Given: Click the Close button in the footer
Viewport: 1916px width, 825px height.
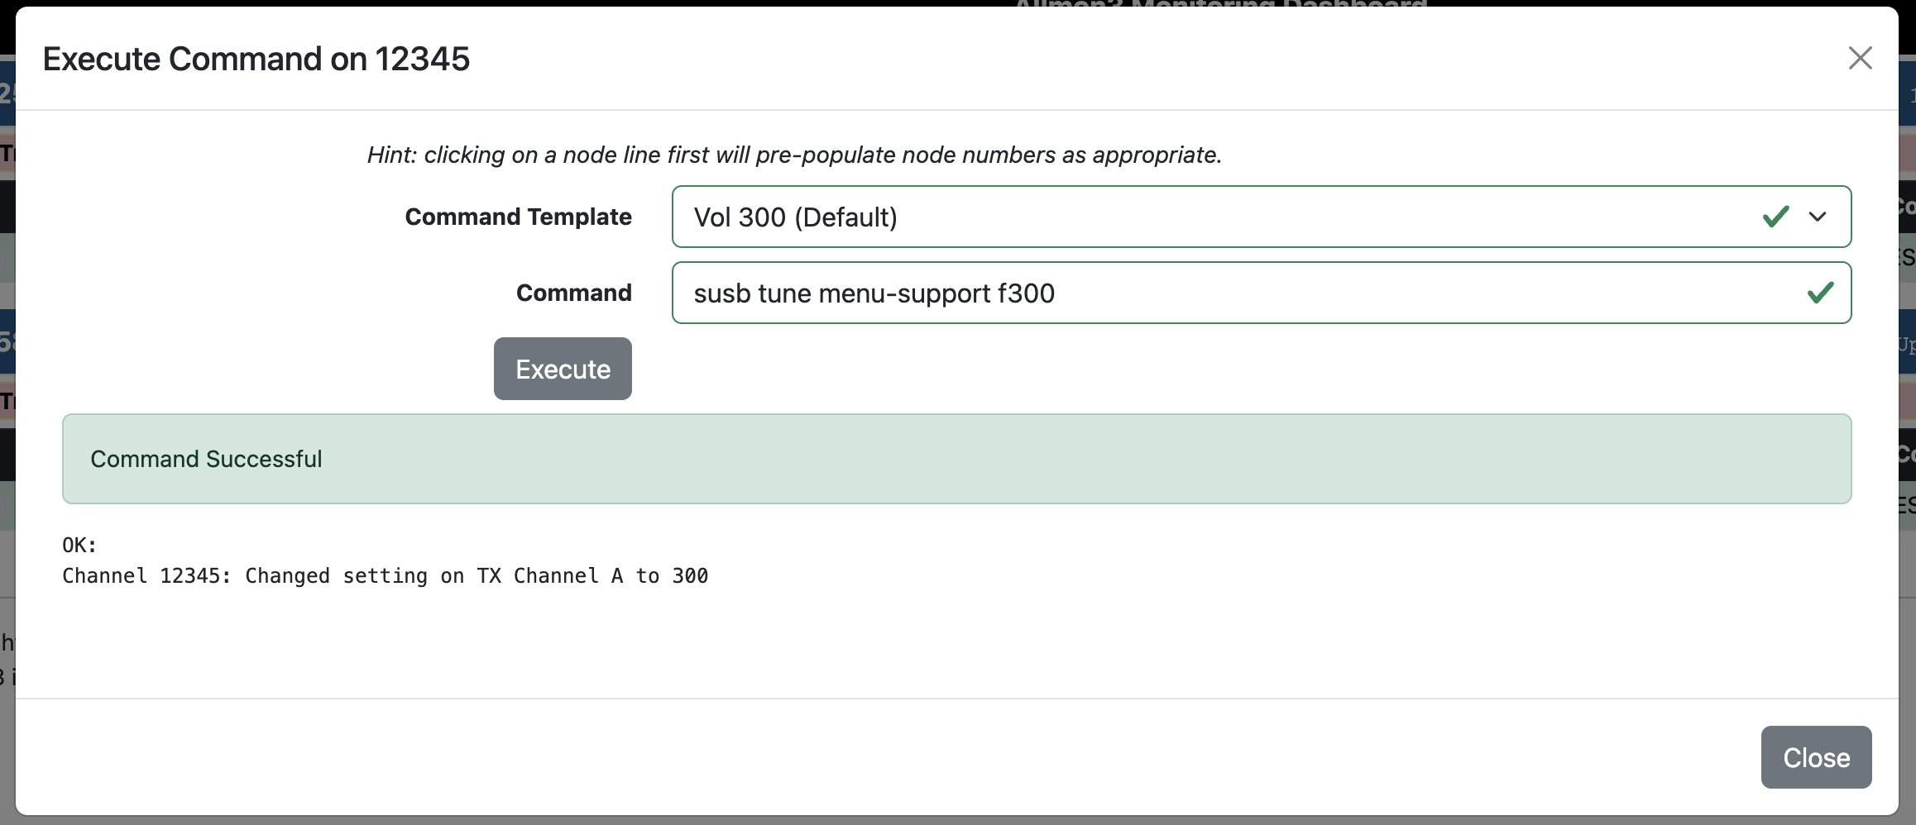Looking at the screenshot, I should pos(1816,757).
